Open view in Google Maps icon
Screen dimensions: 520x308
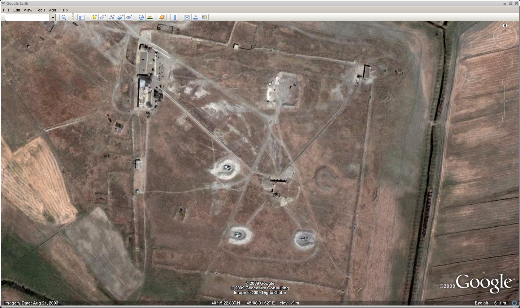[x=204, y=17]
